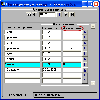Click empty changed date field for 15 дней
The image size is (100, 100).
(72, 59)
